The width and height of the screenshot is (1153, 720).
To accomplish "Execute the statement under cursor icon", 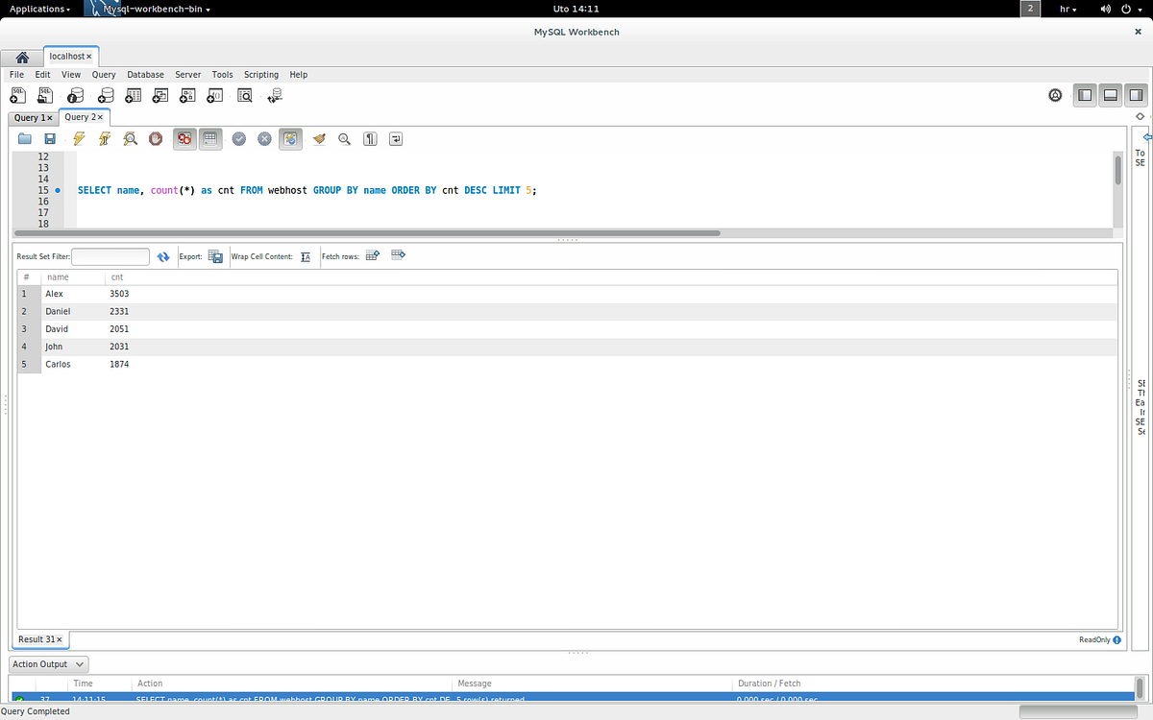I will point(105,139).
